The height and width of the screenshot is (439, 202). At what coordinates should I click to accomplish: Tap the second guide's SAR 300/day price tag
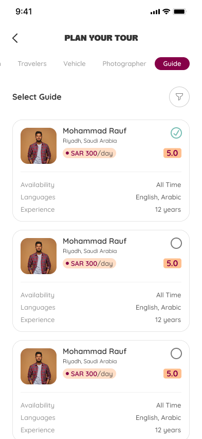pyautogui.click(x=89, y=263)
